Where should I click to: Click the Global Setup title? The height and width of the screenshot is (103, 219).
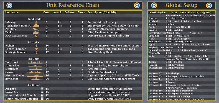(x=181, y=5)
